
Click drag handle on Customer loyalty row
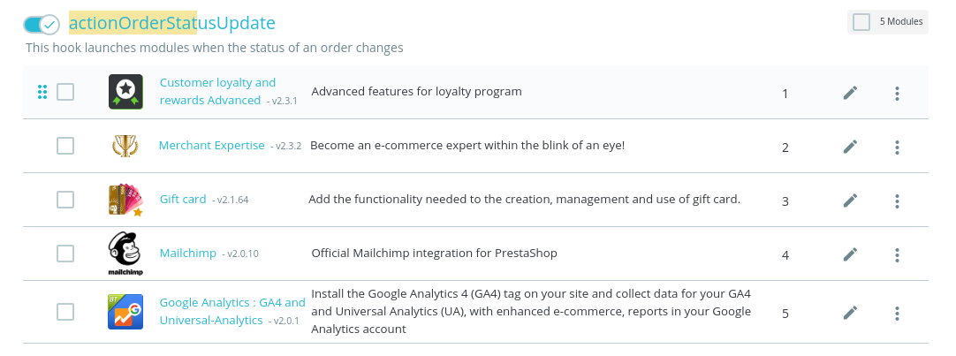coord(42,92)
